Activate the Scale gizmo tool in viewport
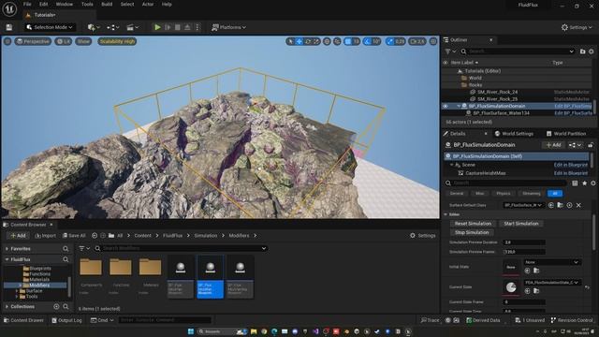This screenshot has width=599, height=337. [x=316, y=41]
